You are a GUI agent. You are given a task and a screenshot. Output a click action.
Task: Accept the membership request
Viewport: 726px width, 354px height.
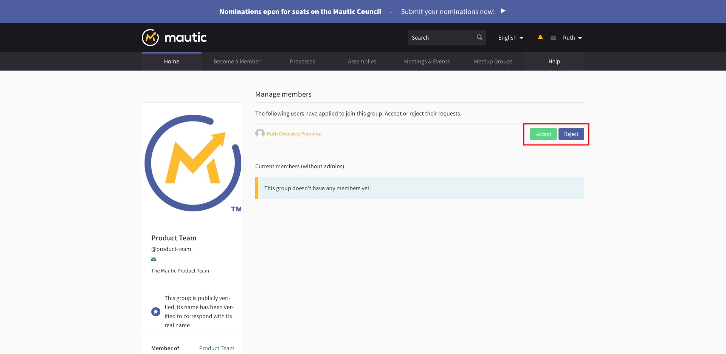(543, 134)
